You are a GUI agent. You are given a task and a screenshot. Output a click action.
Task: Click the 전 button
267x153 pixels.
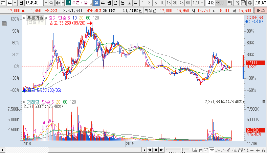(x=21, y=3)
